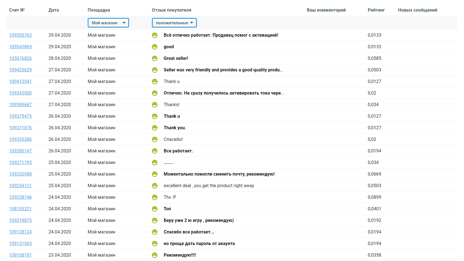464x261 pixels.
Task: Open invoice number 108193321
Action: pyautogui.click(x=20, y=209)
